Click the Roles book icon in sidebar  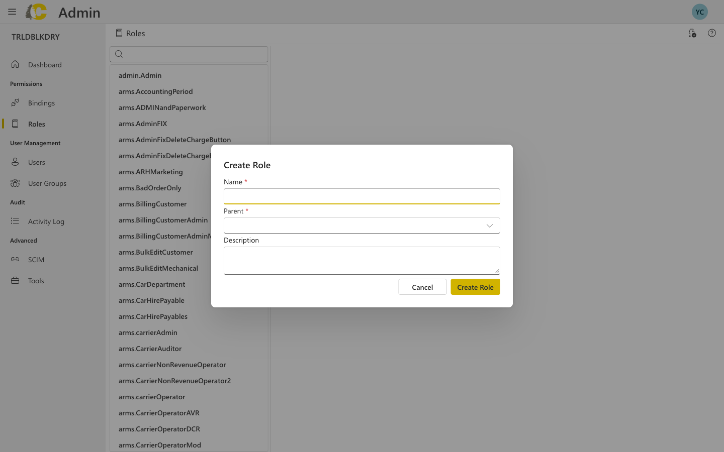pyautogui.click(x=15, y=124)
